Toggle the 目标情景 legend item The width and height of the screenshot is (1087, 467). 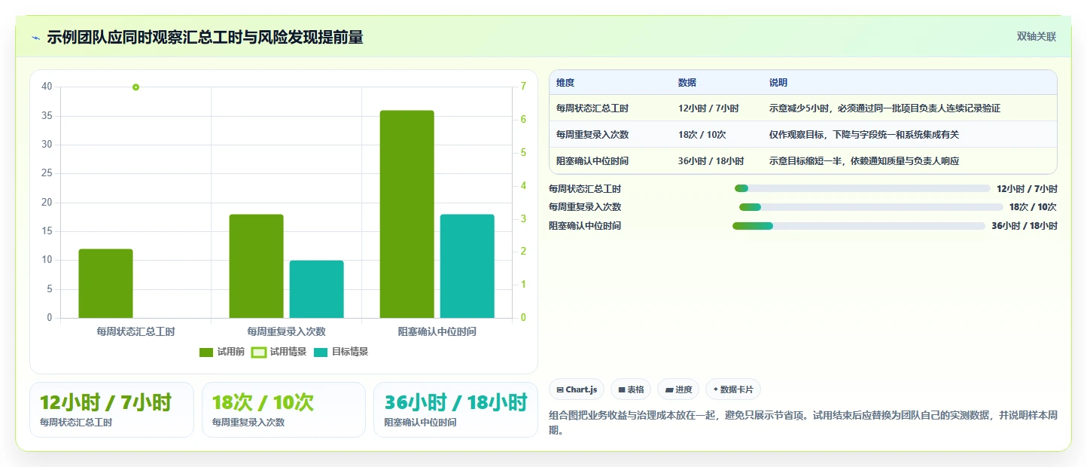point(341,352)
